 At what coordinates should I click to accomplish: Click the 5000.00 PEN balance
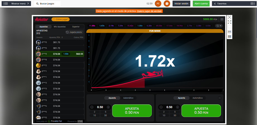pos(210,19)
